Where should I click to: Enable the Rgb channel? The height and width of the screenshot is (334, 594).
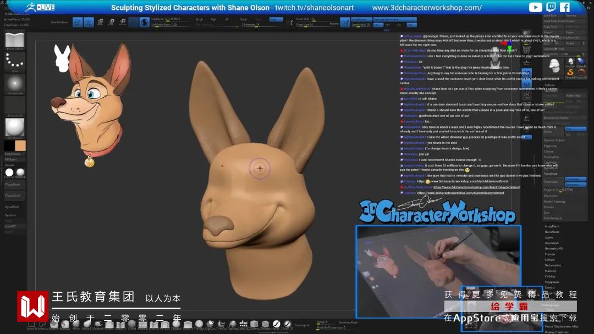point(213,19)
